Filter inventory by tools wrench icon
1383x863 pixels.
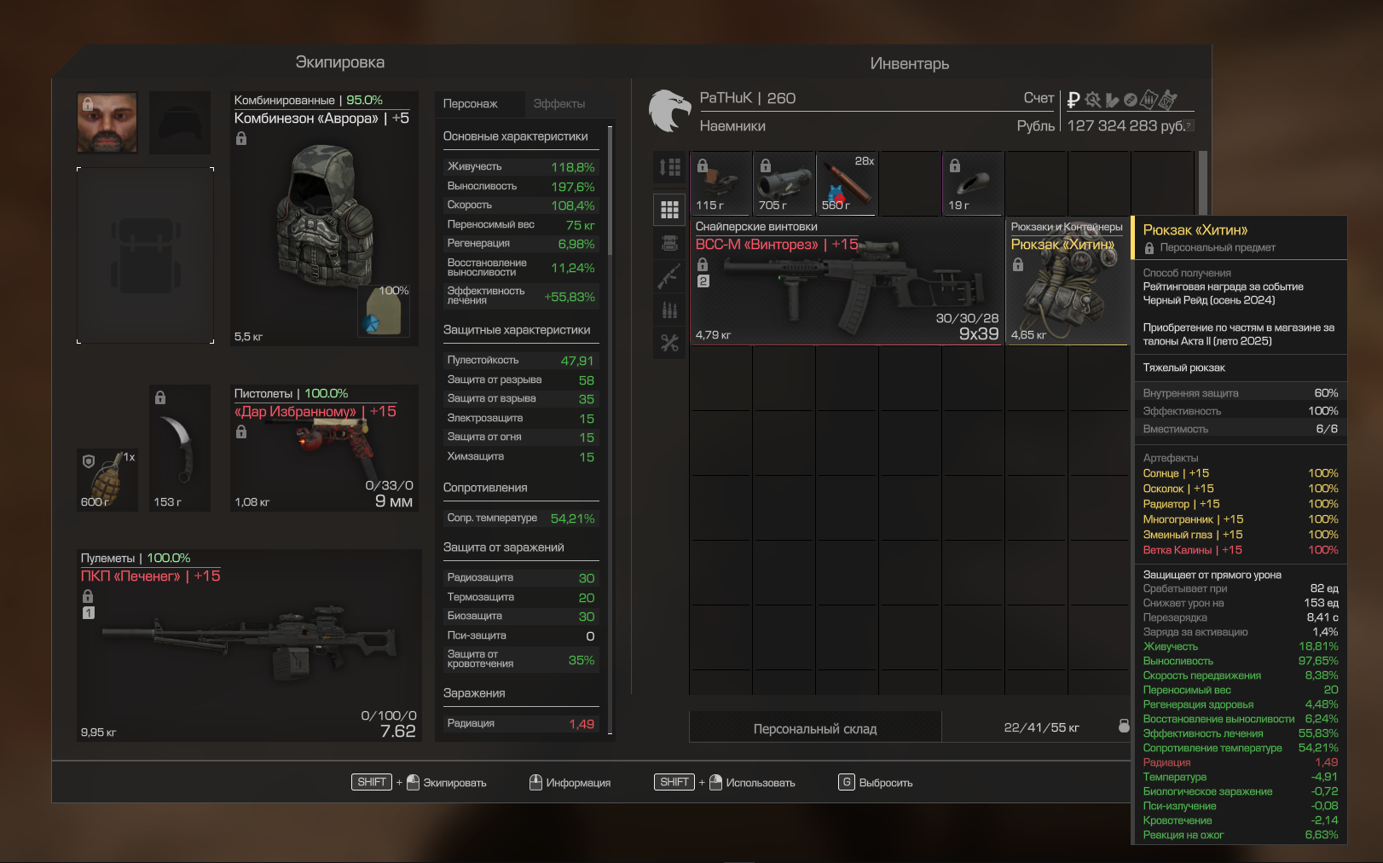[x=669, y=343]
